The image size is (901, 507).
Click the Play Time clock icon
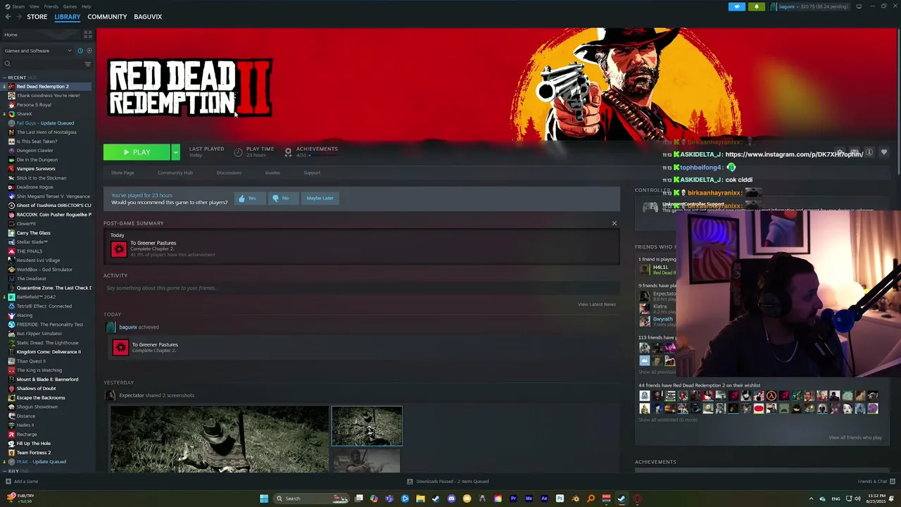point(238,152)
